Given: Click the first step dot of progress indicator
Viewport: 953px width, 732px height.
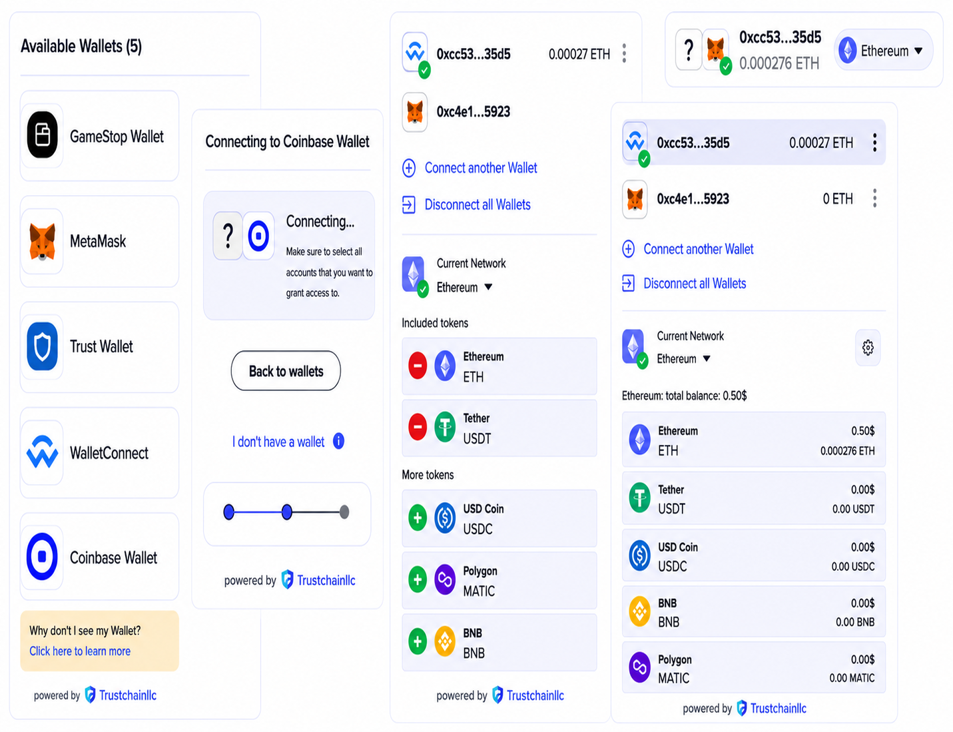Looking at the screenshot, I should (x=229, y=512).
